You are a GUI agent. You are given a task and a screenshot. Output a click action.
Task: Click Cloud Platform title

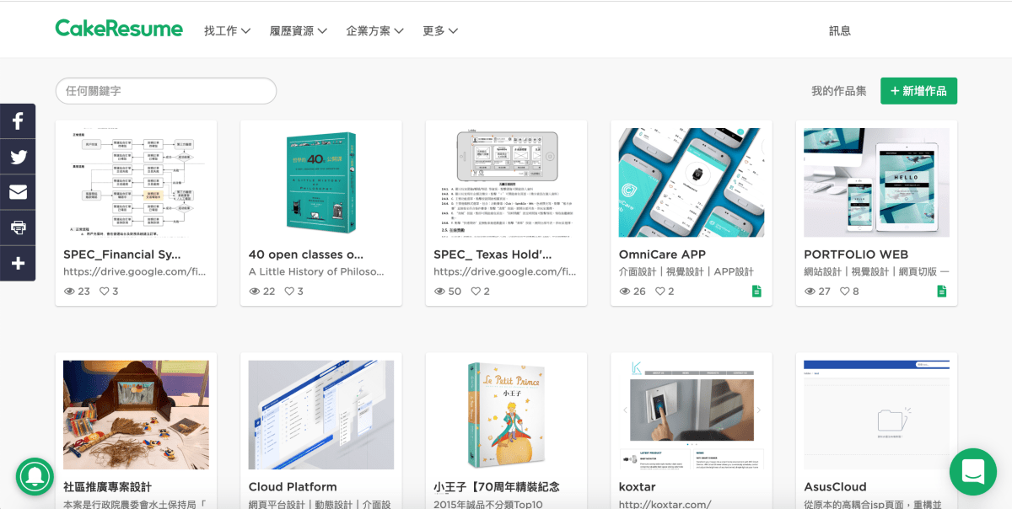click(x=293, y=487)
